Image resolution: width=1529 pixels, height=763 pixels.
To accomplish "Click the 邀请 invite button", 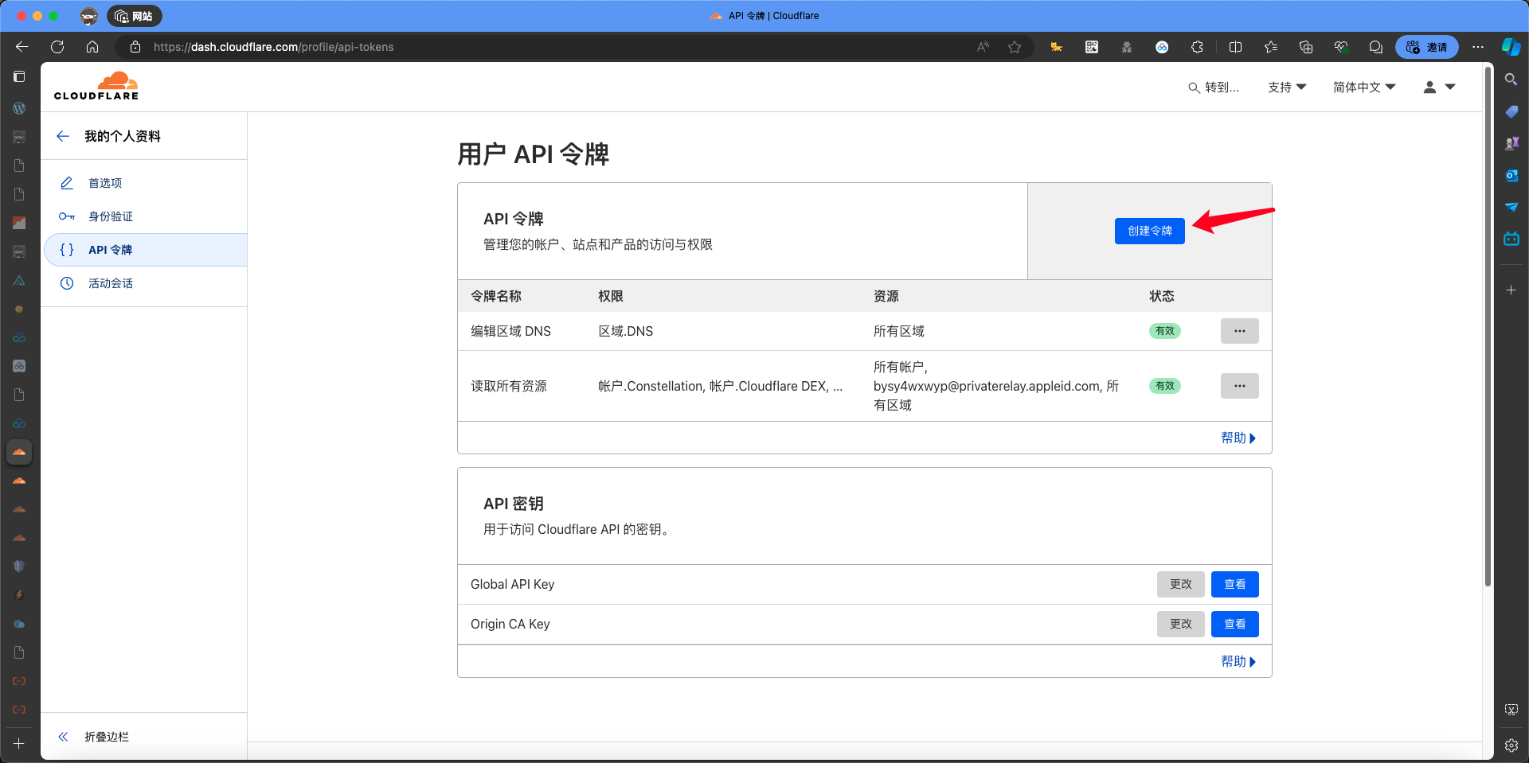I will (1426, 47).
